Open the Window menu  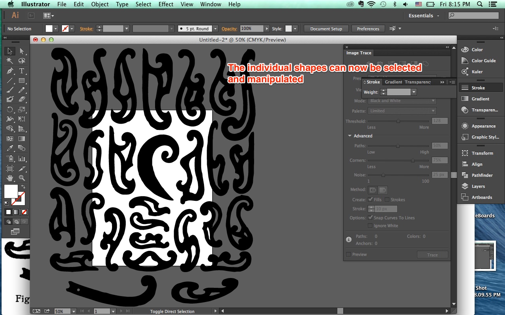[x=211, y=4]
